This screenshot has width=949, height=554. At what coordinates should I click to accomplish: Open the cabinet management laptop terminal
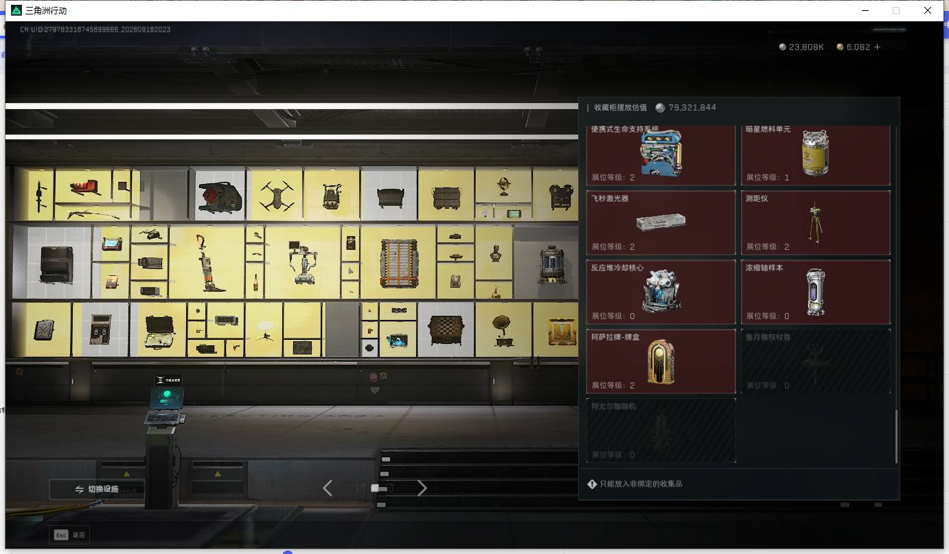pyautogui.click(x=165, y=405)
